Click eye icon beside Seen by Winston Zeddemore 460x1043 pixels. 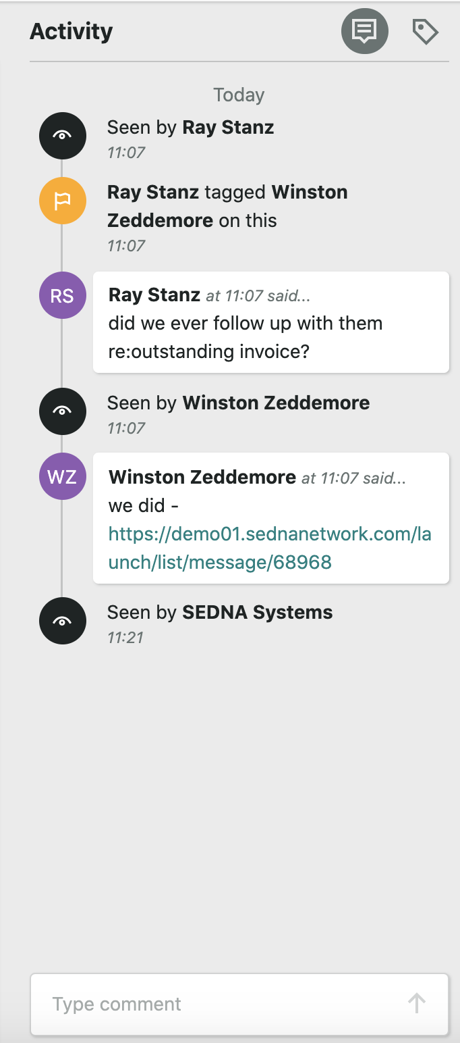[x=63, y=411]
